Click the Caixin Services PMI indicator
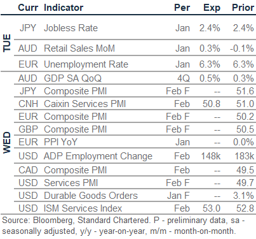The height and width of the screenshot is (239, 256). point(84,104)
